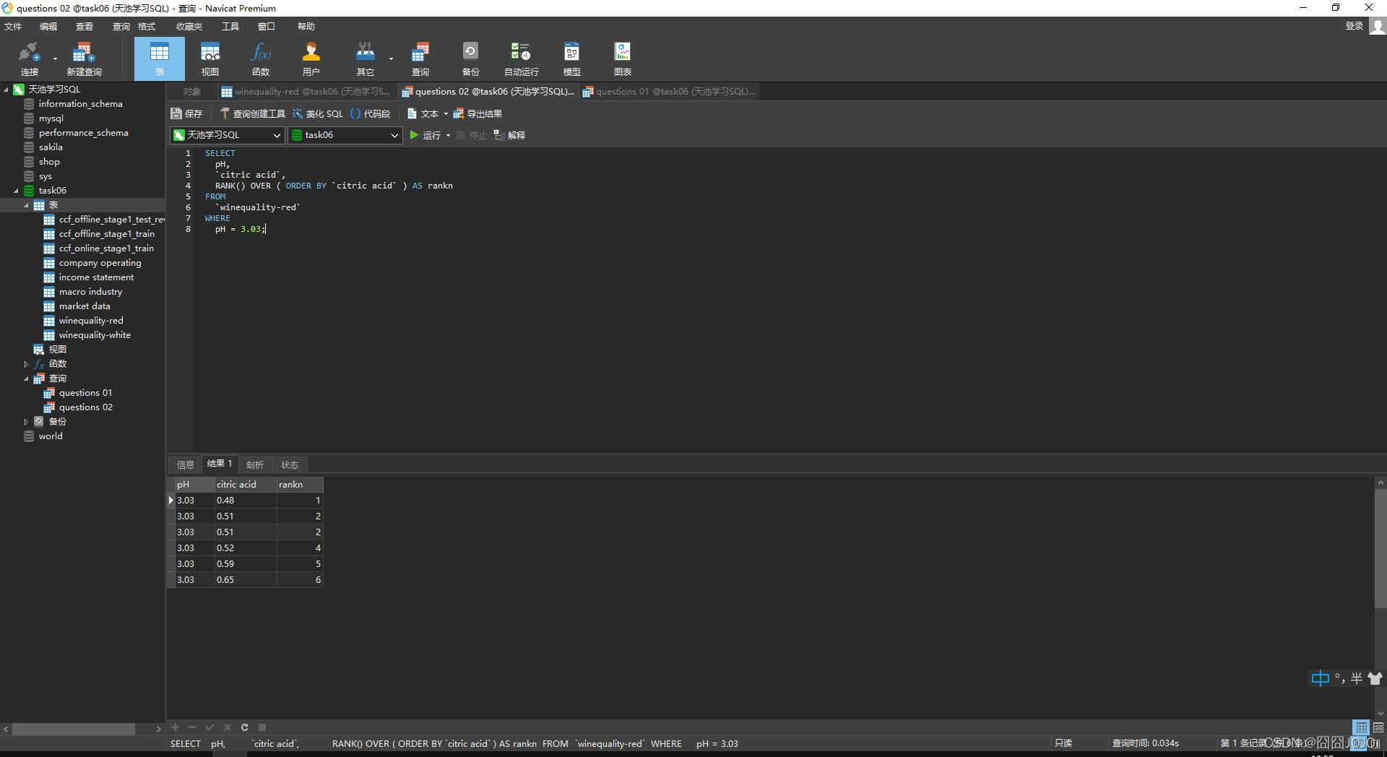Screen dimensions: 1387x757
Task: Open the 信息 result tab
Action: click(x=186, y=464)
